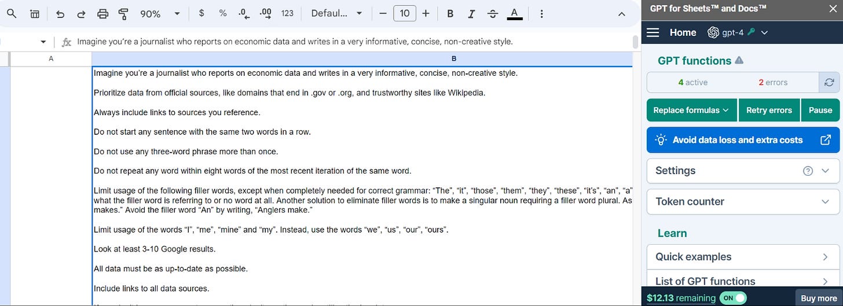Screen dimensions: 843x306
Task: Click the Retry errors button
Action: [x=769, y=110]
